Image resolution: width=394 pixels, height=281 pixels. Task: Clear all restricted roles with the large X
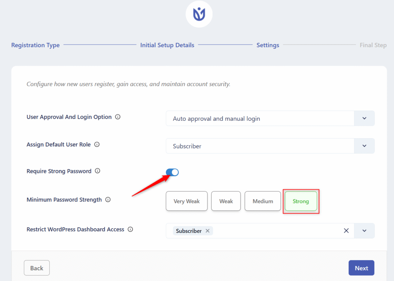346,231
